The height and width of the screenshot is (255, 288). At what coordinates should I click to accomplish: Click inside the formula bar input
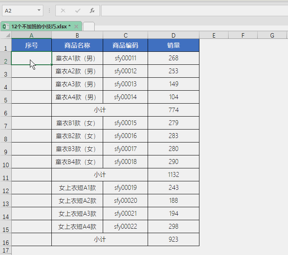(x=194, y=11)
